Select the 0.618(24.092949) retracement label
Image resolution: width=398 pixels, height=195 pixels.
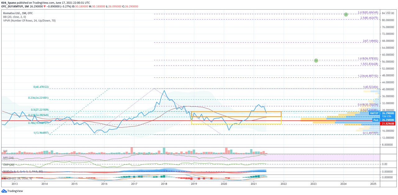38,115
